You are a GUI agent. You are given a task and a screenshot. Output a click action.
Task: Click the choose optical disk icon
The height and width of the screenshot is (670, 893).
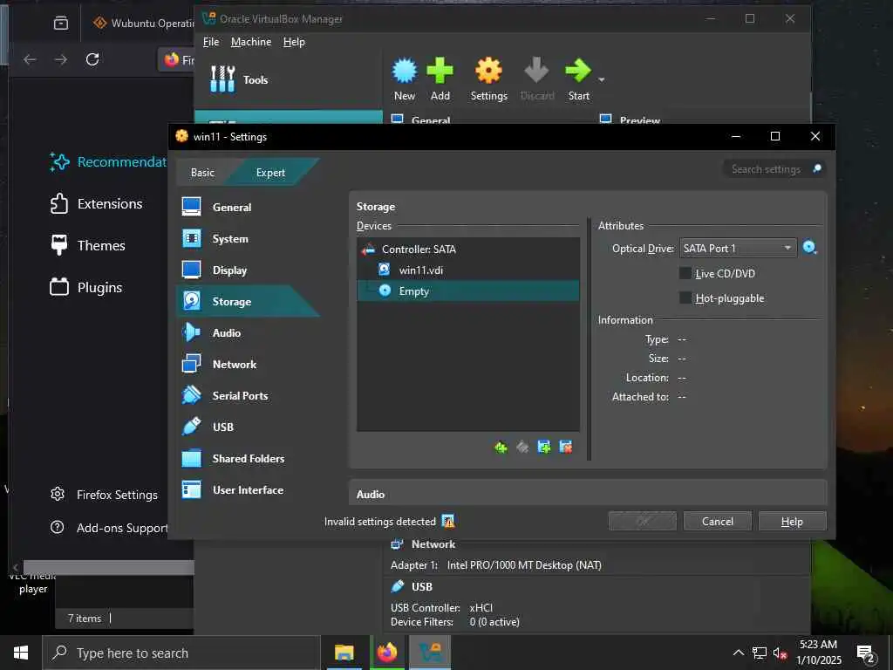pos(810,248)
